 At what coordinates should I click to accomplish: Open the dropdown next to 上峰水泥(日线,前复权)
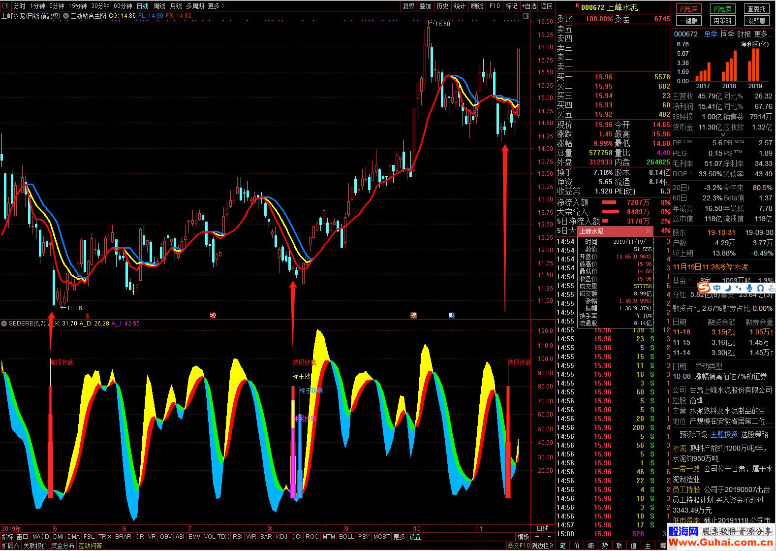click(x=66, y=16)
